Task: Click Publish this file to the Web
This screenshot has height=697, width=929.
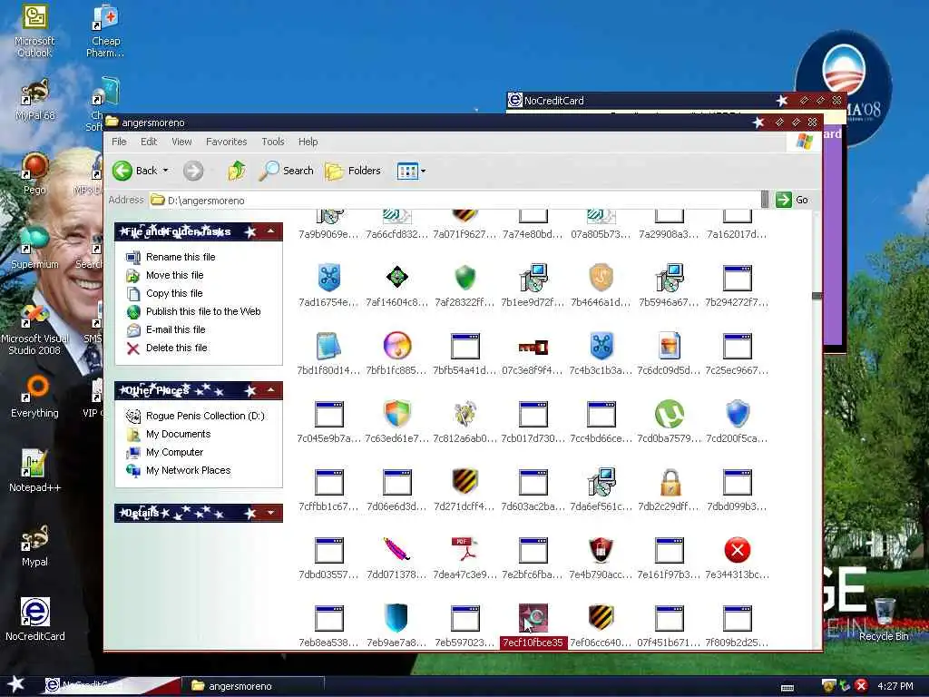Action: pyautogui.click(x=203, y=312)
